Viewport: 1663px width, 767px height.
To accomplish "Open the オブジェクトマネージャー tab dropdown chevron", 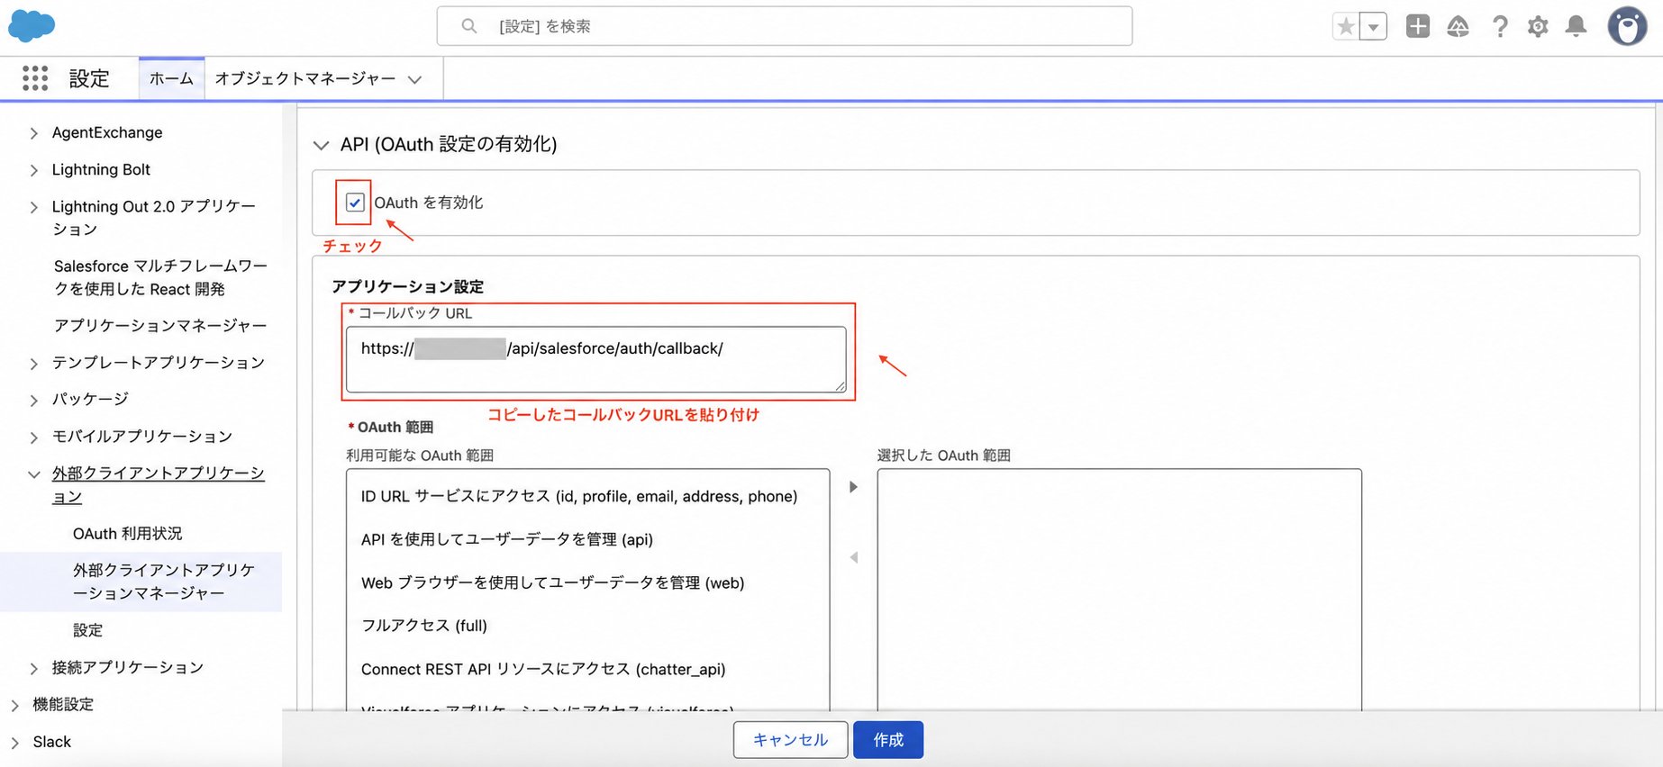I will (x=414, y=79).
